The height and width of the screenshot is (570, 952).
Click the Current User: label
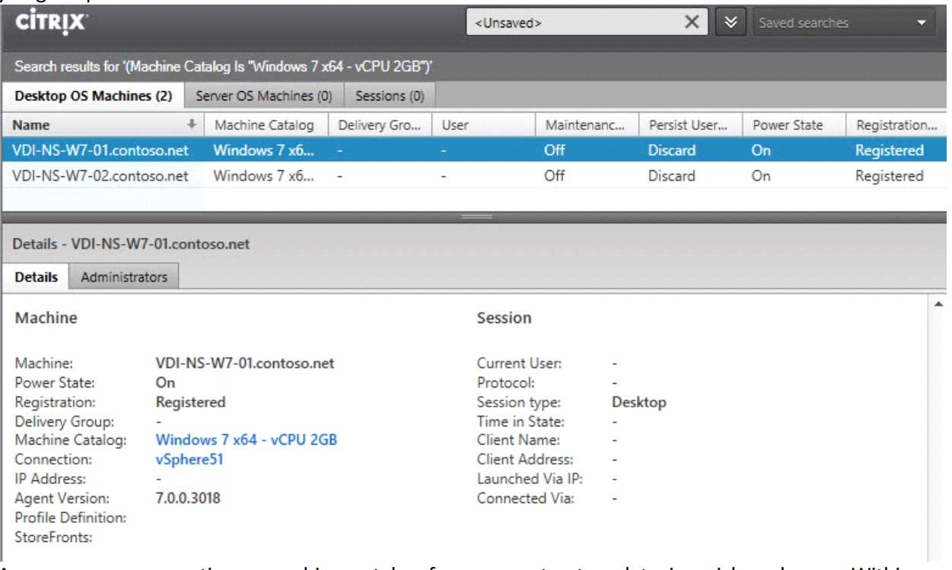pos(520,363)
